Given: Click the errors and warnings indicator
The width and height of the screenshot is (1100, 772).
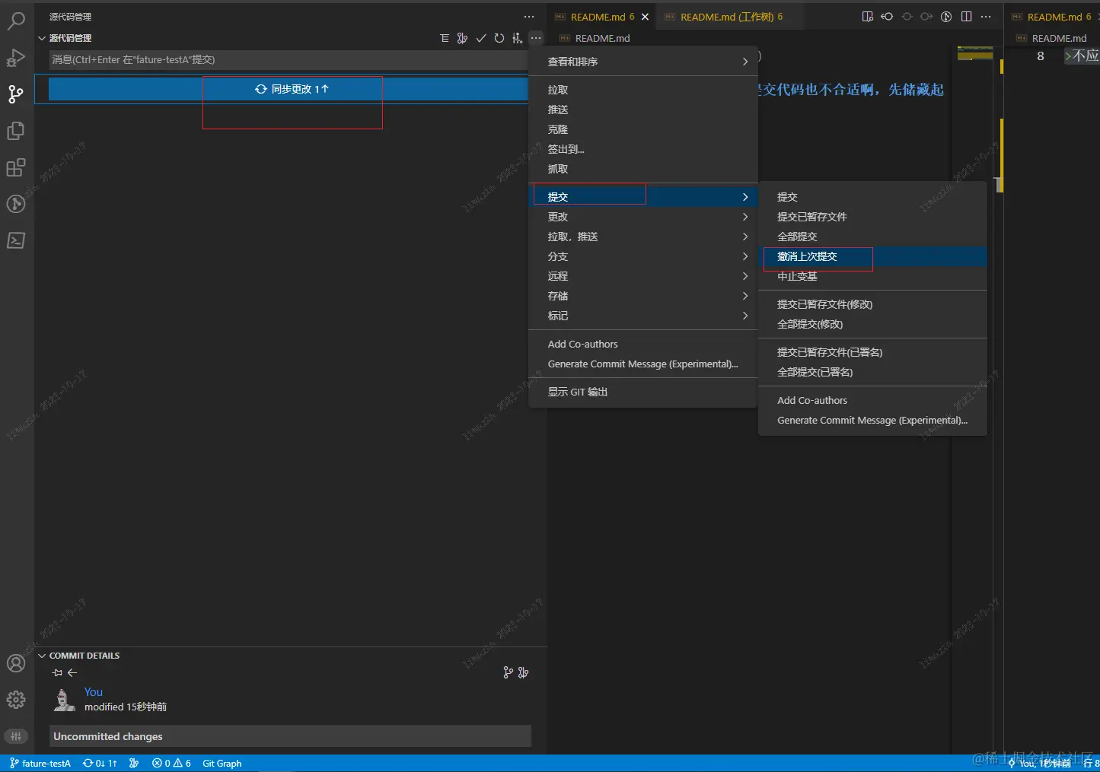Looking at the screenshot, I should (171, 763).
